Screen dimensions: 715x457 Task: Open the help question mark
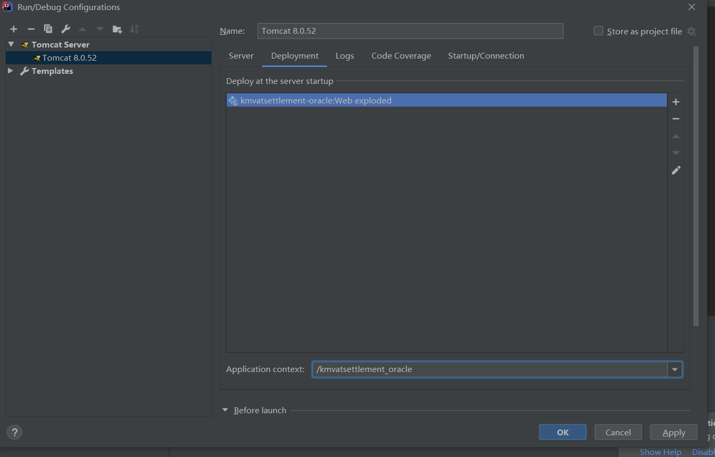[15, 432]
